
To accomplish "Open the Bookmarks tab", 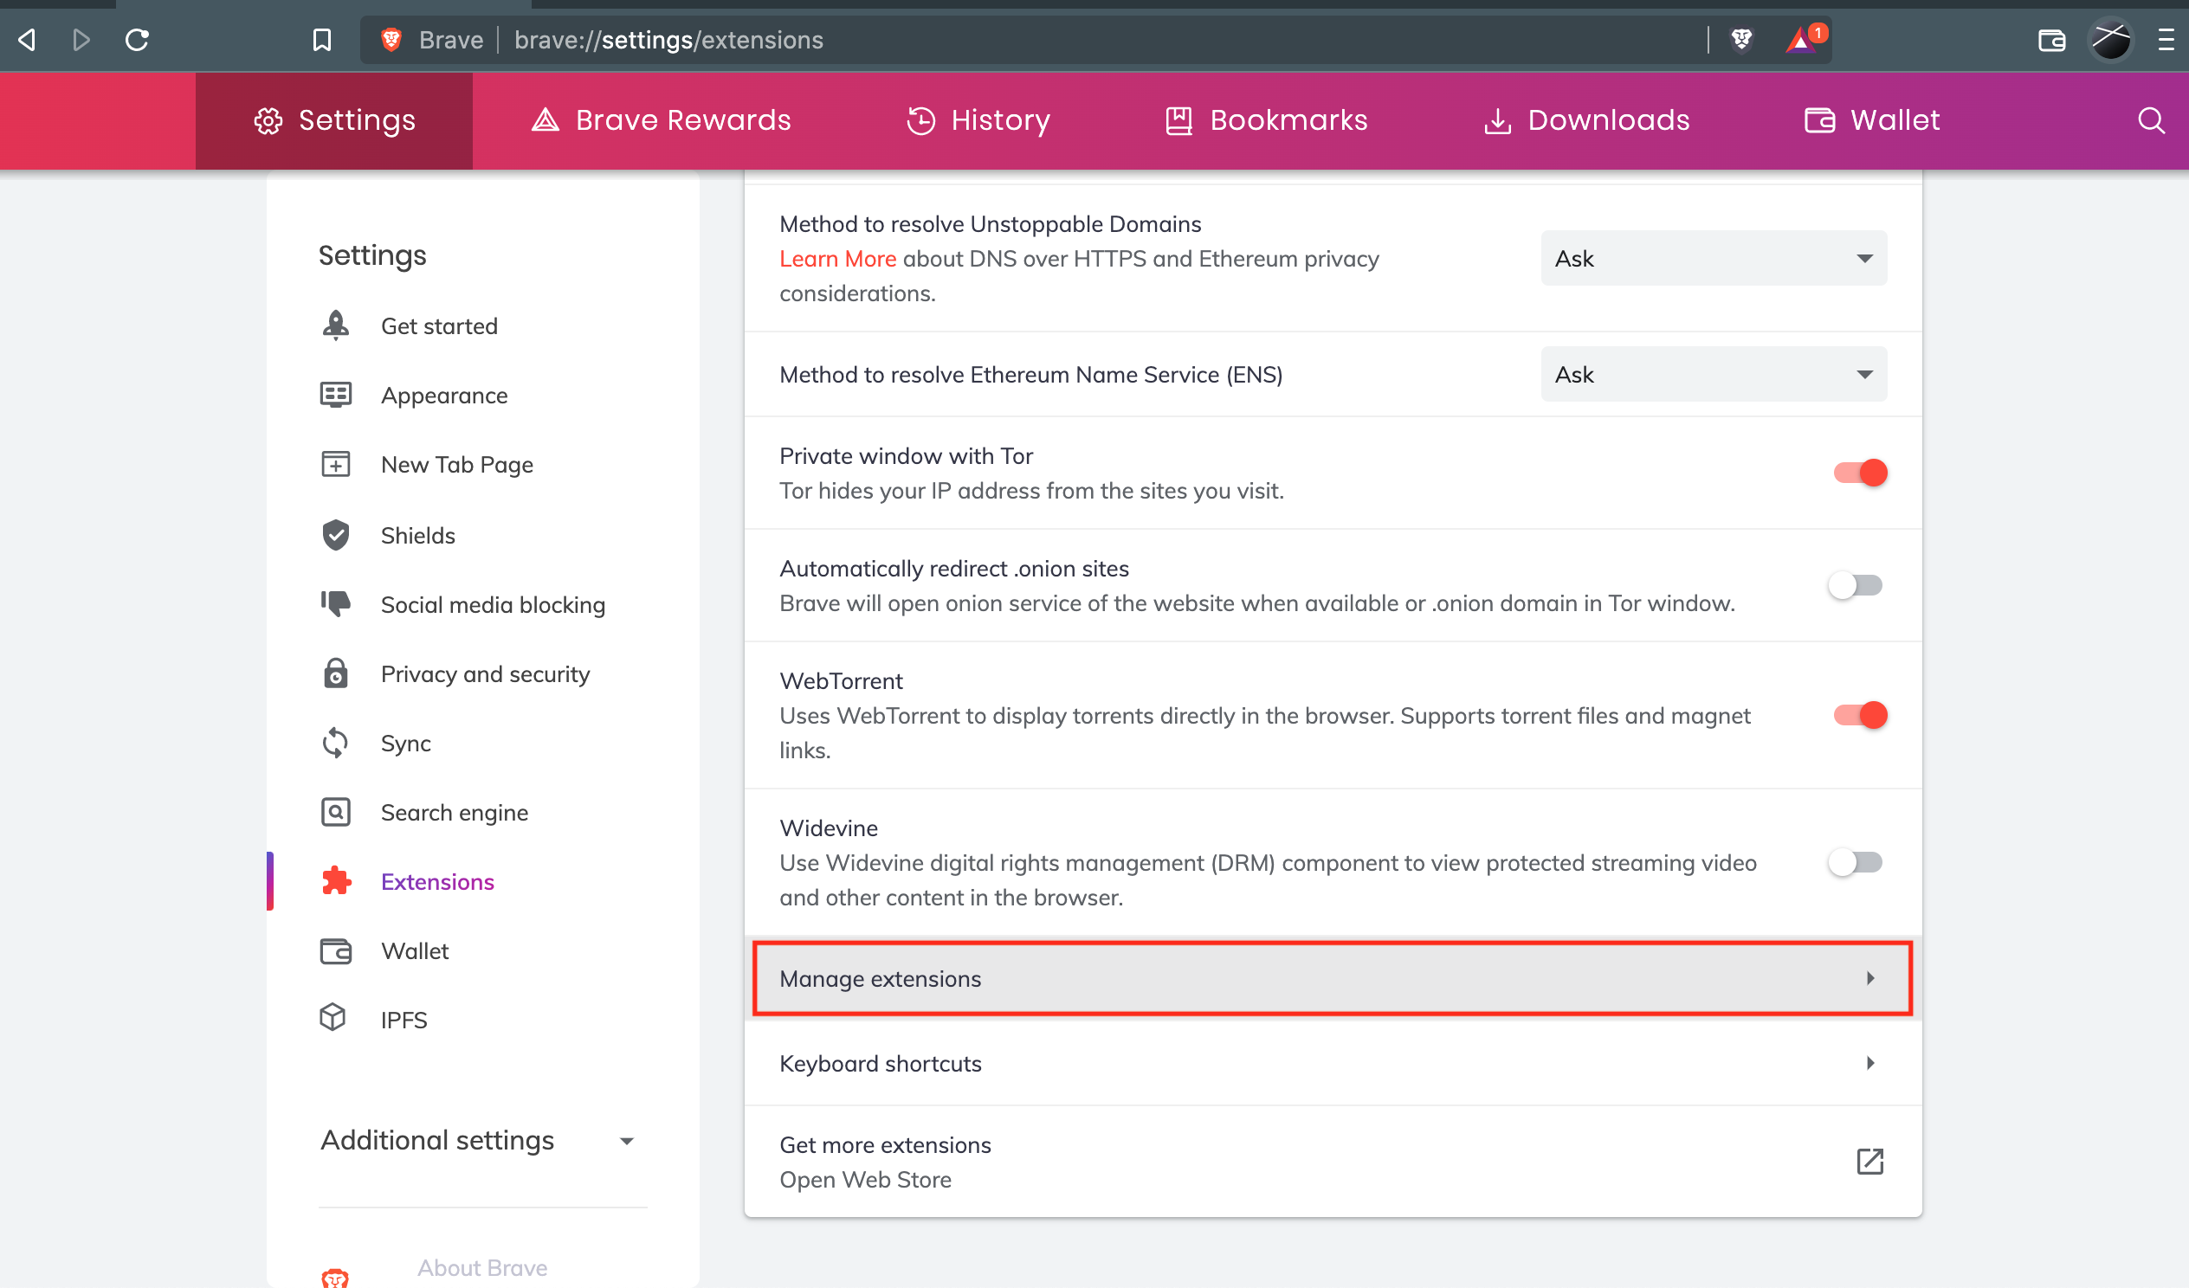I will click(1266, 120).
